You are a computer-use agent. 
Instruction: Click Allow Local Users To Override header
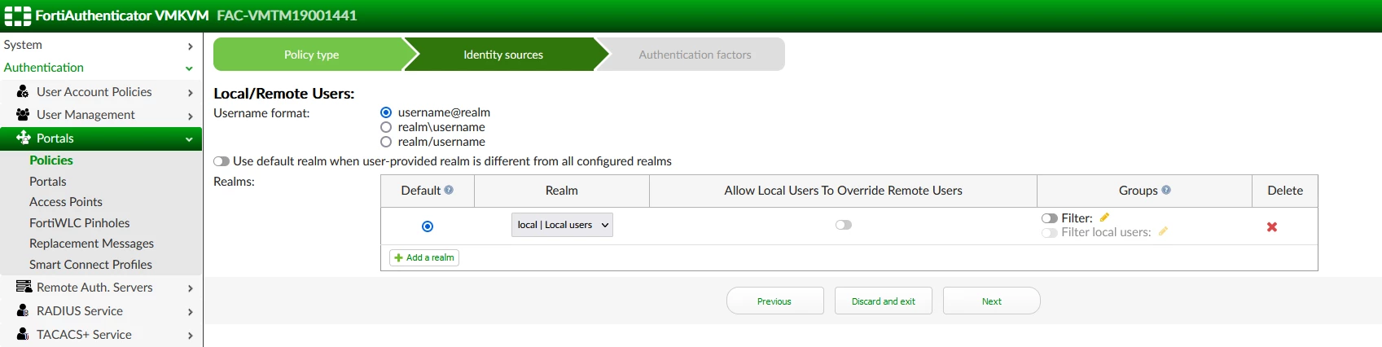click(x=843, y=191)
